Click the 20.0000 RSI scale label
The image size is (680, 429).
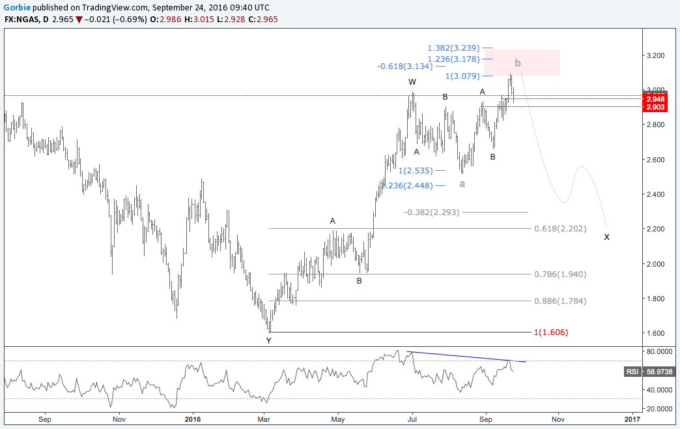[x=659, y=409]
